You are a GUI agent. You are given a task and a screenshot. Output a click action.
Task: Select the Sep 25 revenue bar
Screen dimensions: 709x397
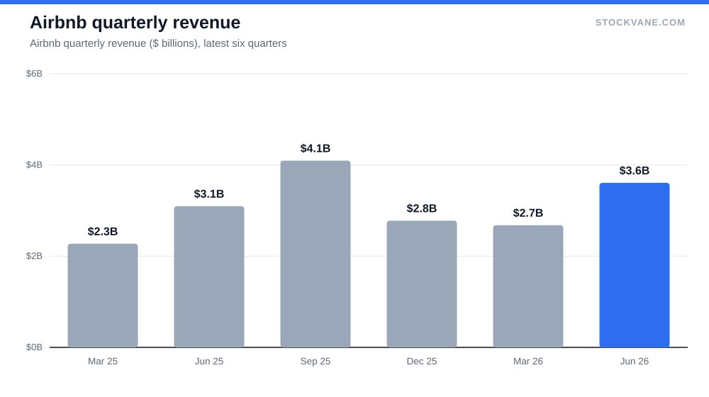pyautogui.click(x=316, y=254)
